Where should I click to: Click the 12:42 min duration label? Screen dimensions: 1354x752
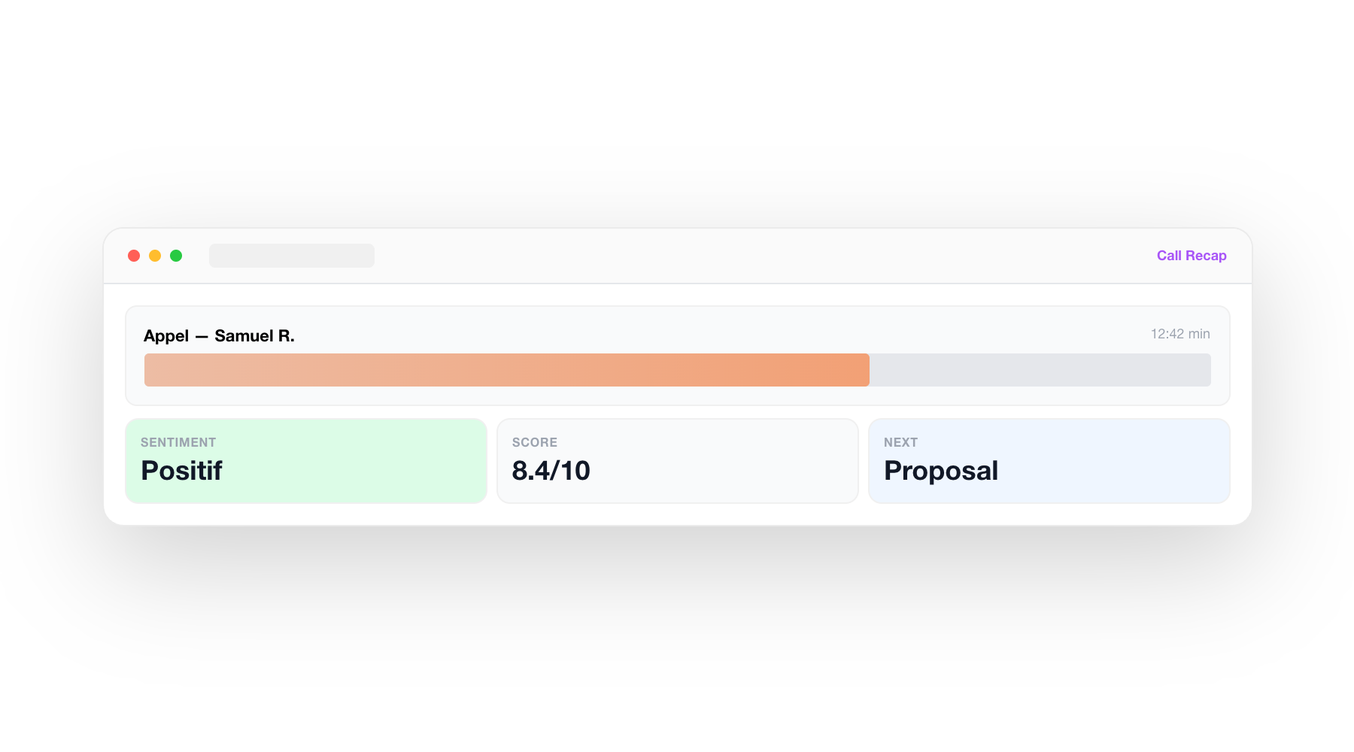pyautogui.click(x=1179, y=334)
